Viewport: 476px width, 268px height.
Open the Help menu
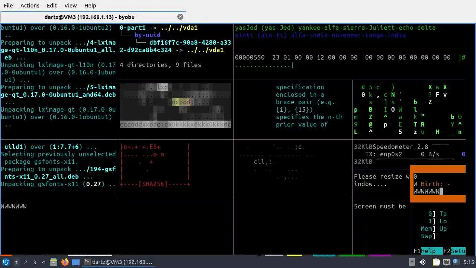90,6
